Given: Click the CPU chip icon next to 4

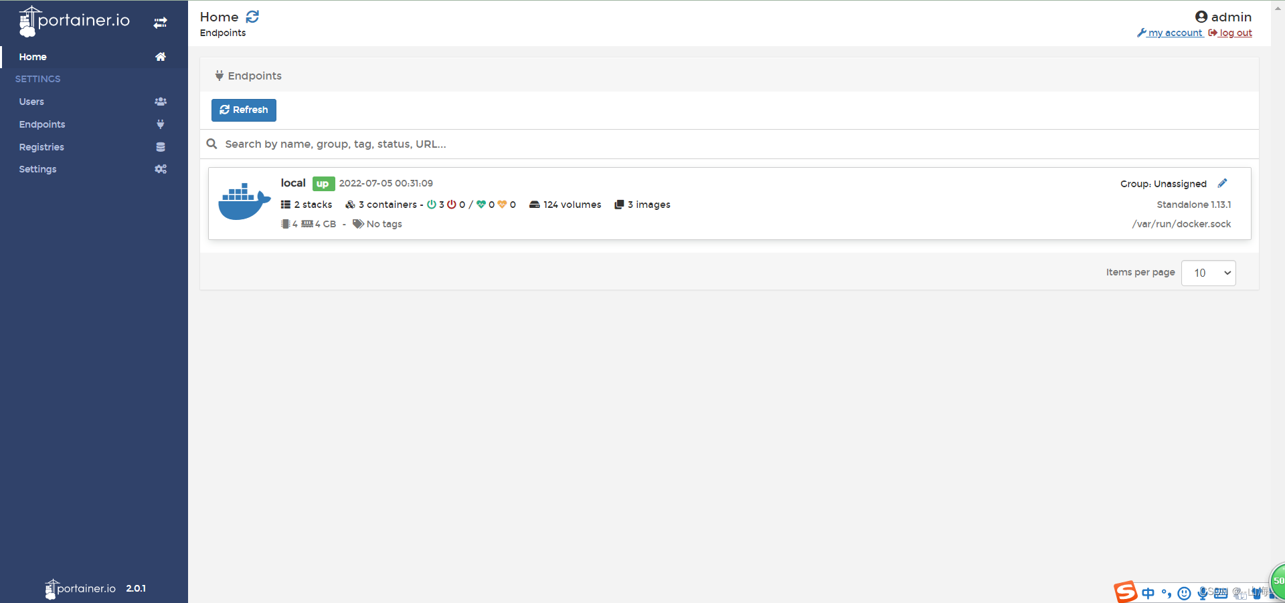Looking at the screenshot, I should coord(286,224).
